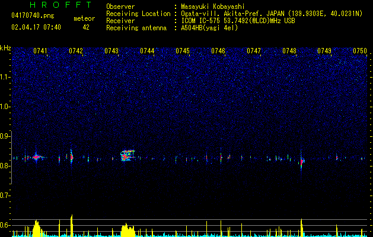The height and width of the screenshot is (237, 373).
Task: Click the kHz axis unit label
Action: pos(5,48)
